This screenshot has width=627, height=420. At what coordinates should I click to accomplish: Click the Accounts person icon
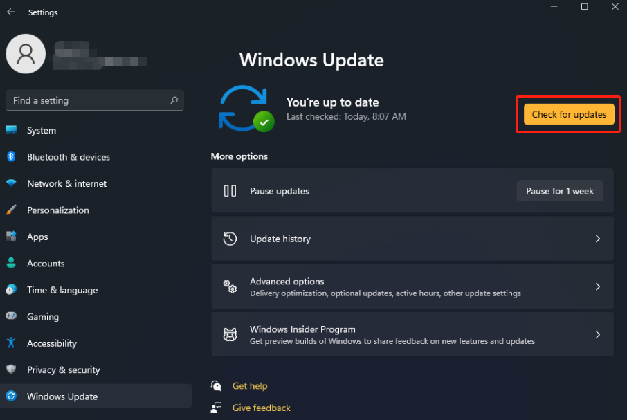[11, 262]
